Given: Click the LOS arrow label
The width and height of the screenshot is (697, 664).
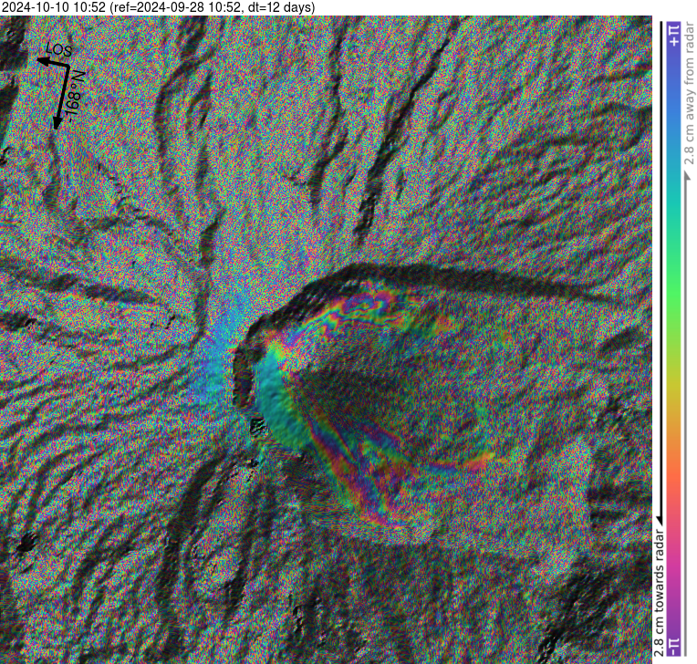Looking at the screenshot, I should click(x=59, y=50).
